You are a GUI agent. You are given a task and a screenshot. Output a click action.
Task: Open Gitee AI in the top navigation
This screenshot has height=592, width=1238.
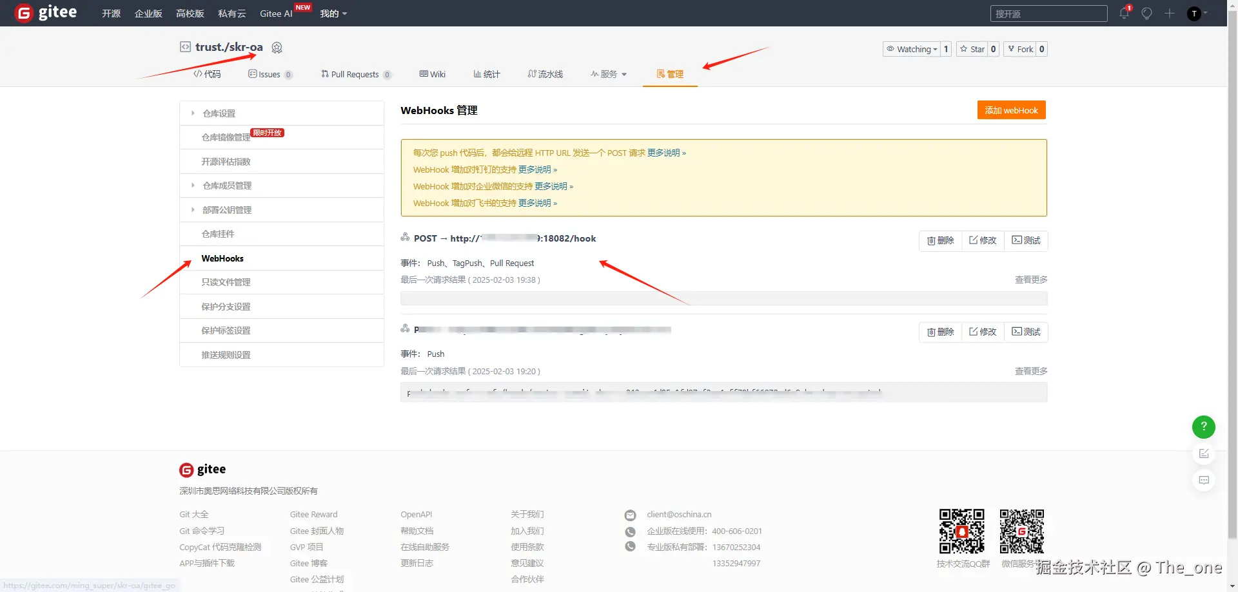tap(276, 14)
